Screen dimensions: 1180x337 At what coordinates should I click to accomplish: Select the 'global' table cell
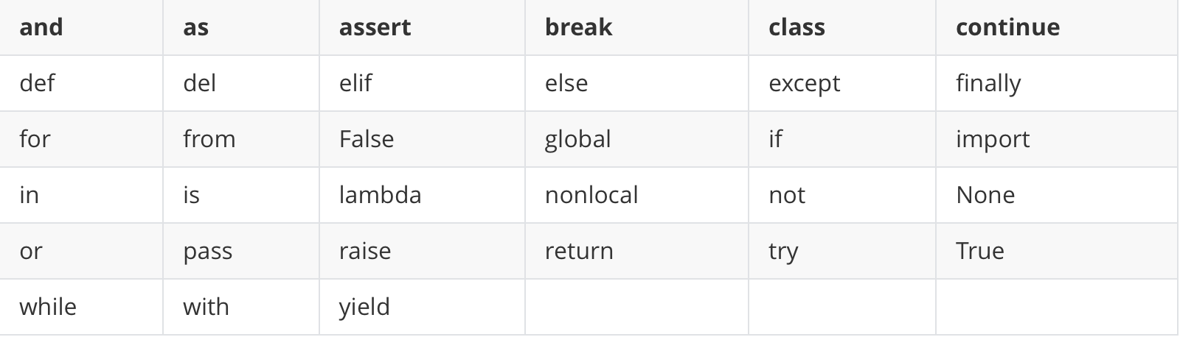tap(636, 139)
